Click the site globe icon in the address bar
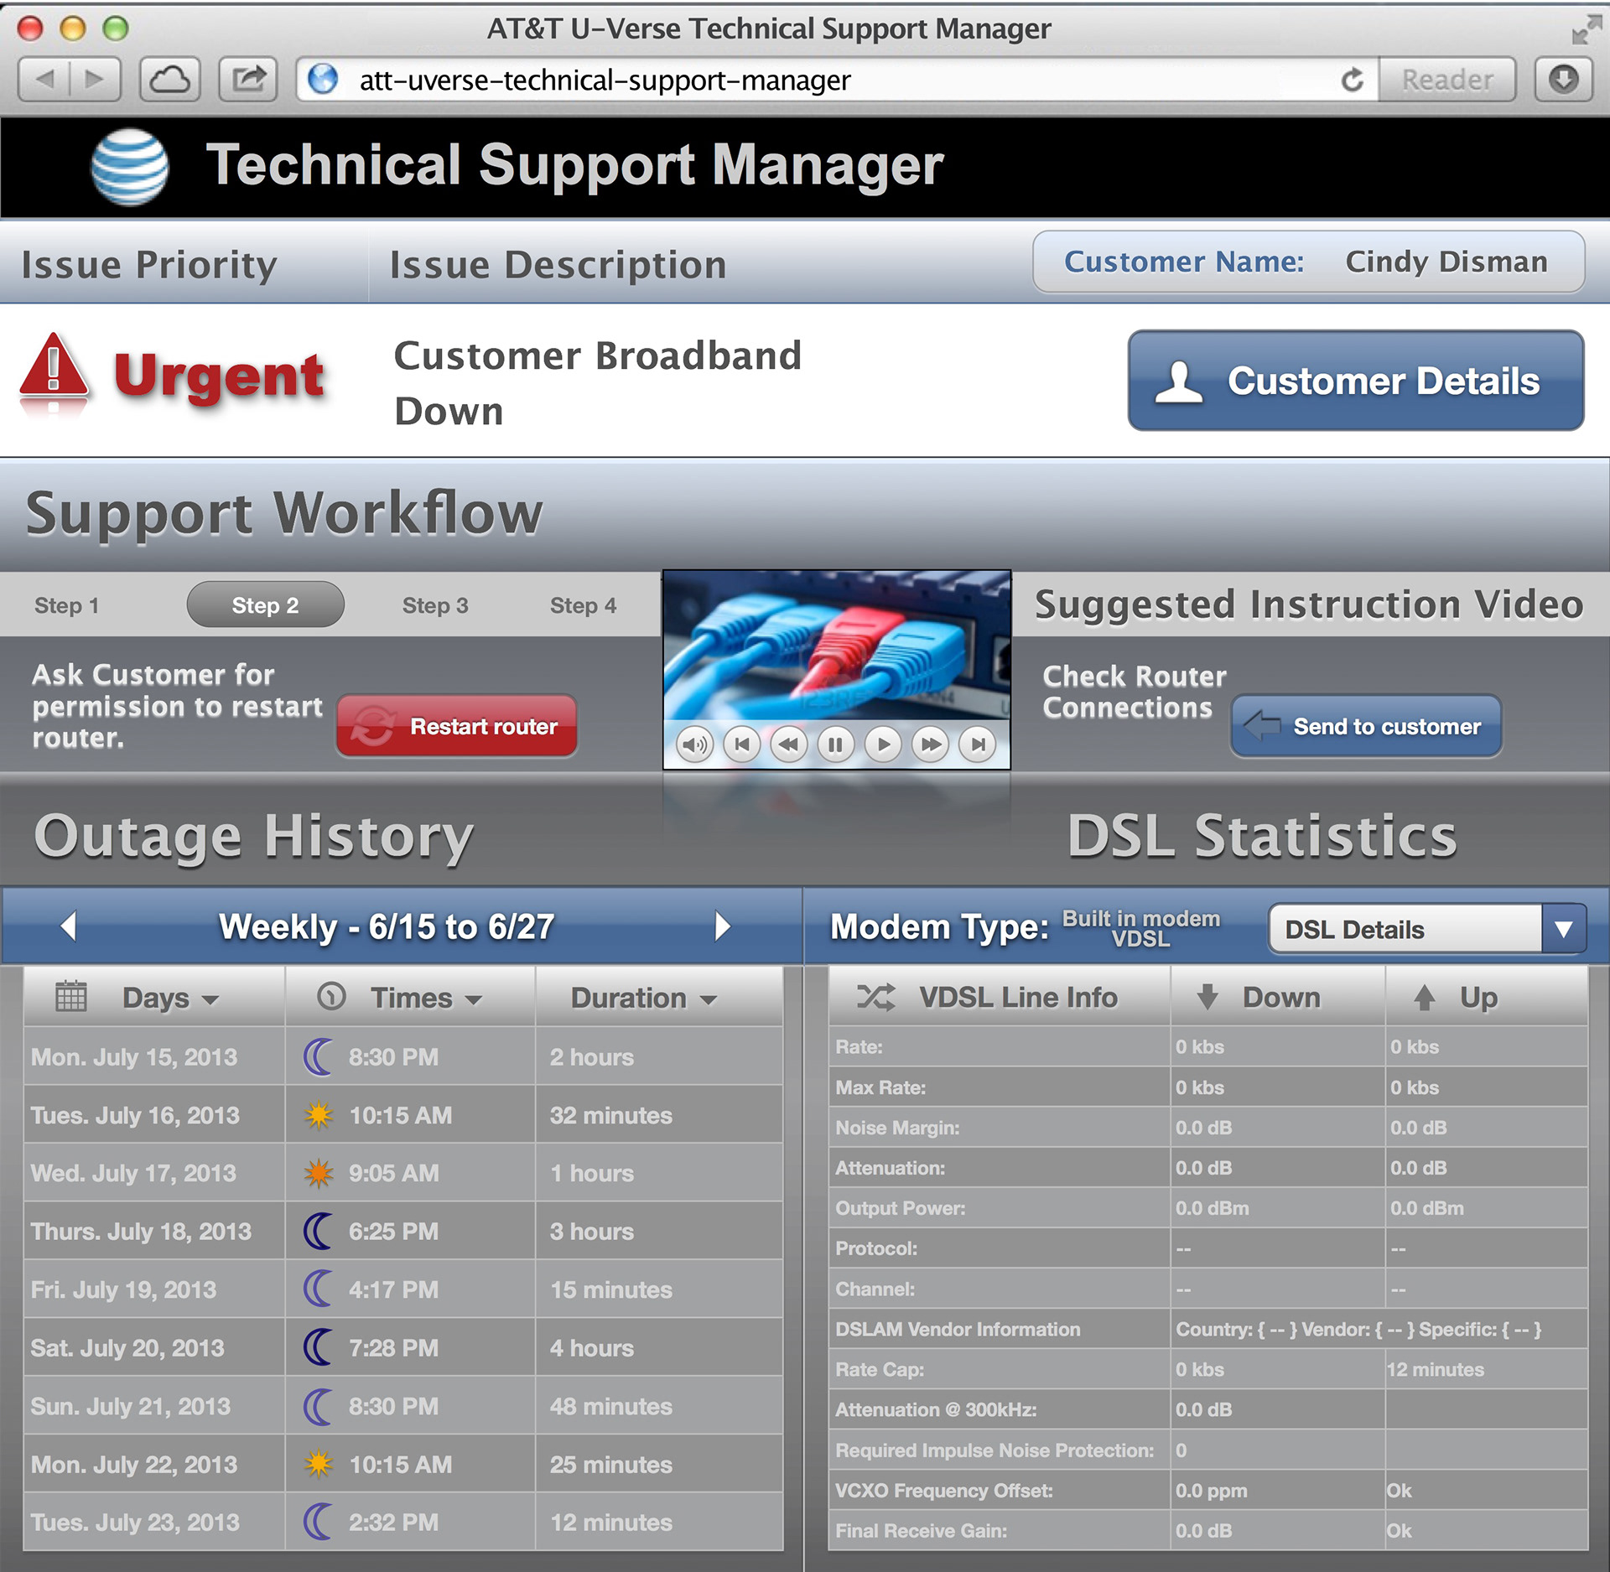Screen dimensions: 1610x1572 [x=323, y=79]
